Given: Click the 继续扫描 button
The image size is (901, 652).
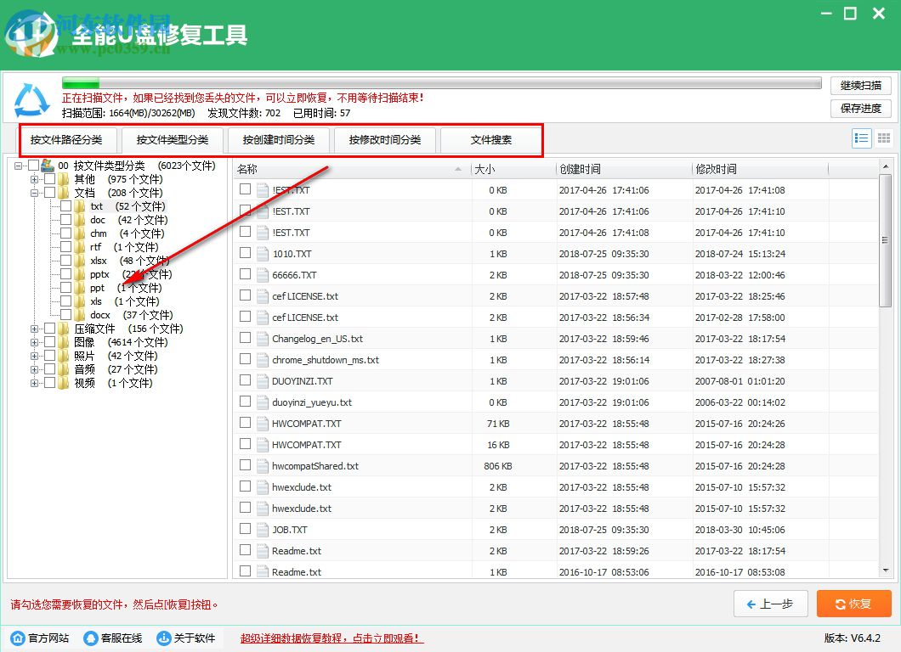Looking at the screenshot, I should (x=860, y=86).
